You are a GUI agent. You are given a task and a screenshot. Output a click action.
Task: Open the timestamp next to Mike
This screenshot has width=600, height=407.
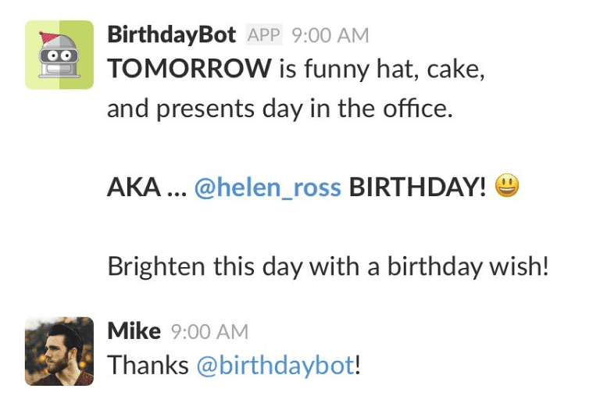coord(209,332)
